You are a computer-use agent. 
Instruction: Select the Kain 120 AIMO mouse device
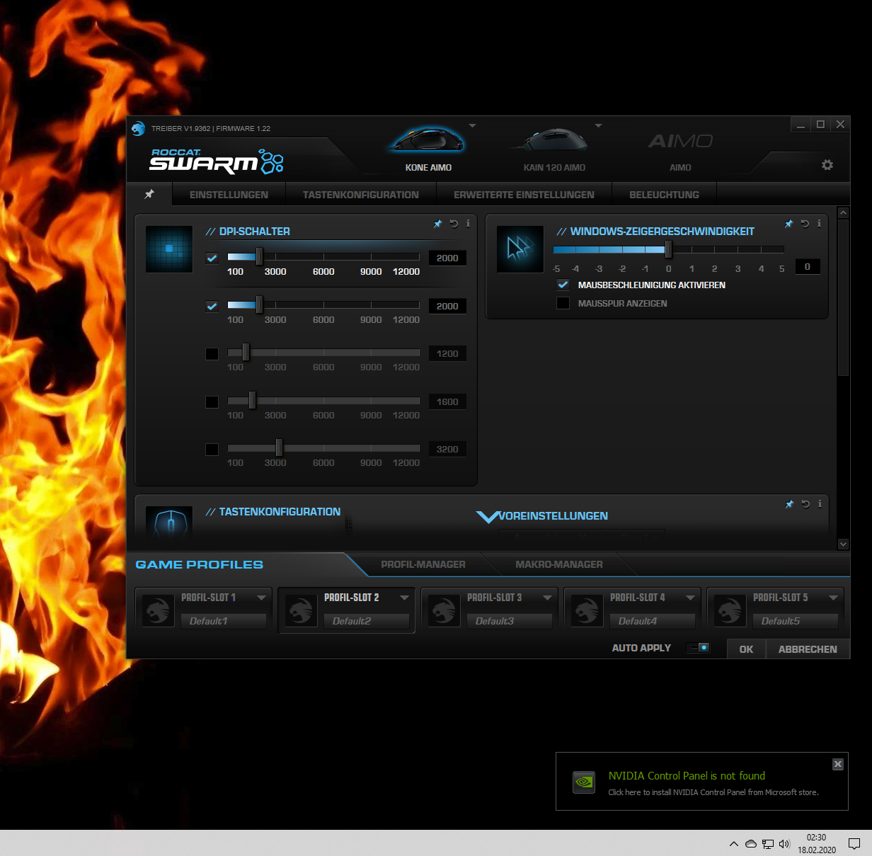pos(554,147)
